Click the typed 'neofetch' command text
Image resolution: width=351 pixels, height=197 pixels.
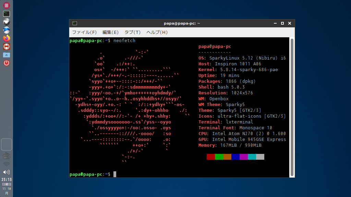tap(124, 40)
